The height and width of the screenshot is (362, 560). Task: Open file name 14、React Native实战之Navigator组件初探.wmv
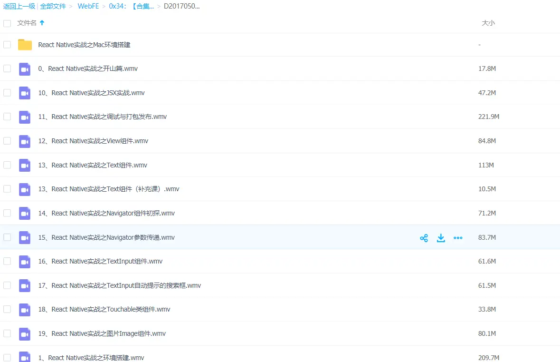(106, 213)
